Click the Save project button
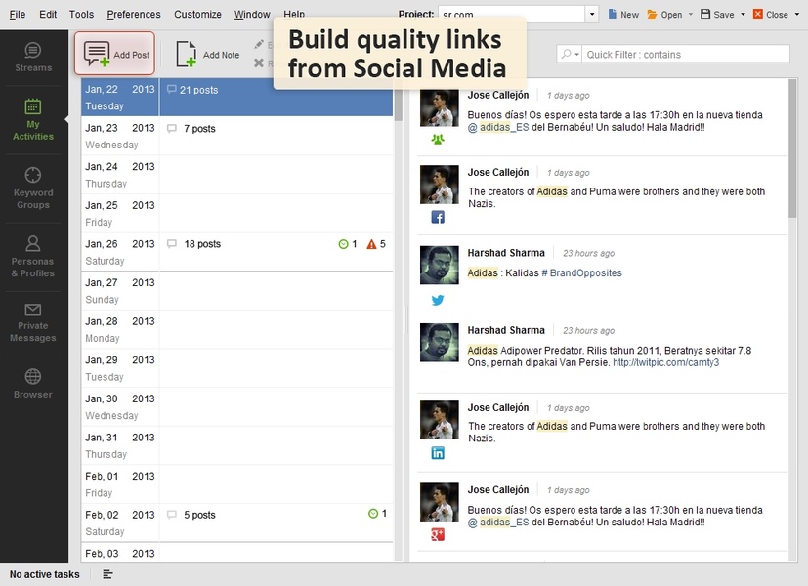 (x=717, y=14)
